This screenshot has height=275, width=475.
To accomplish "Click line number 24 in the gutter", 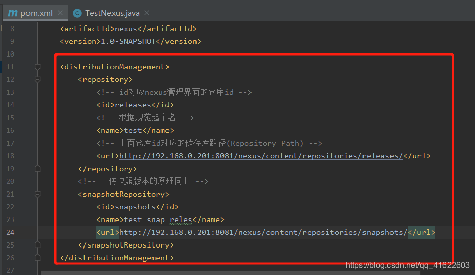I will pos(10,232).
